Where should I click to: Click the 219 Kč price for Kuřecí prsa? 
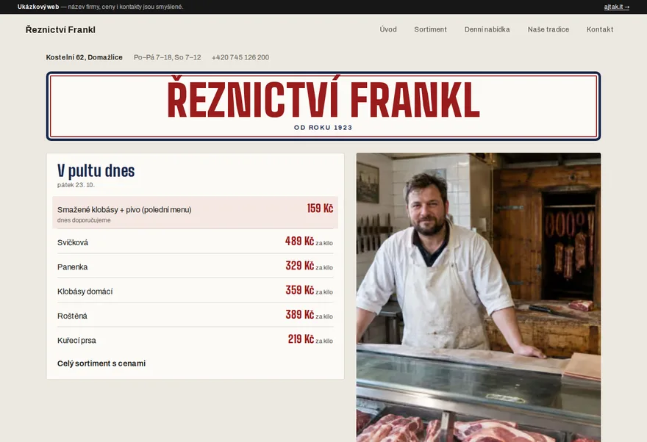[x=301, y=339]
